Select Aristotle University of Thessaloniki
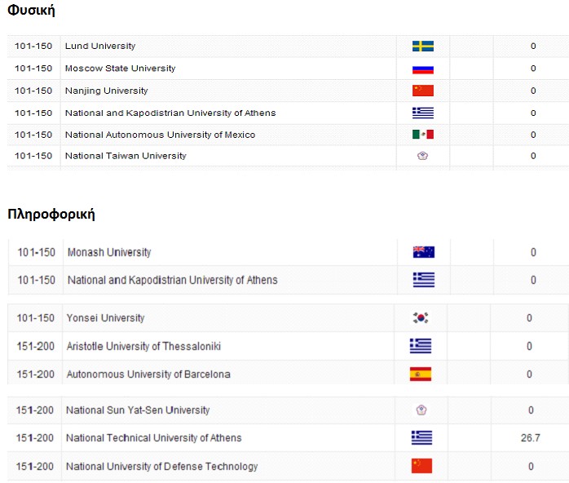This screenshot has height=483, width=569. point(143,346)
